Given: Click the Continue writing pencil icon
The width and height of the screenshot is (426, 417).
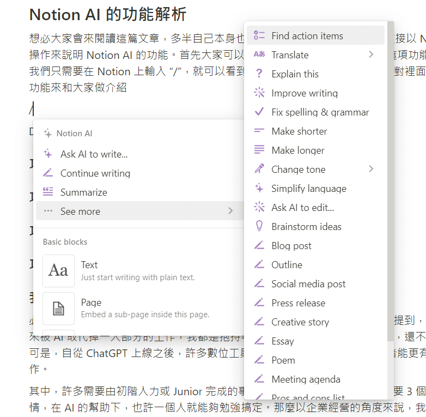Looking at the screenshot, I should (48, 173).
